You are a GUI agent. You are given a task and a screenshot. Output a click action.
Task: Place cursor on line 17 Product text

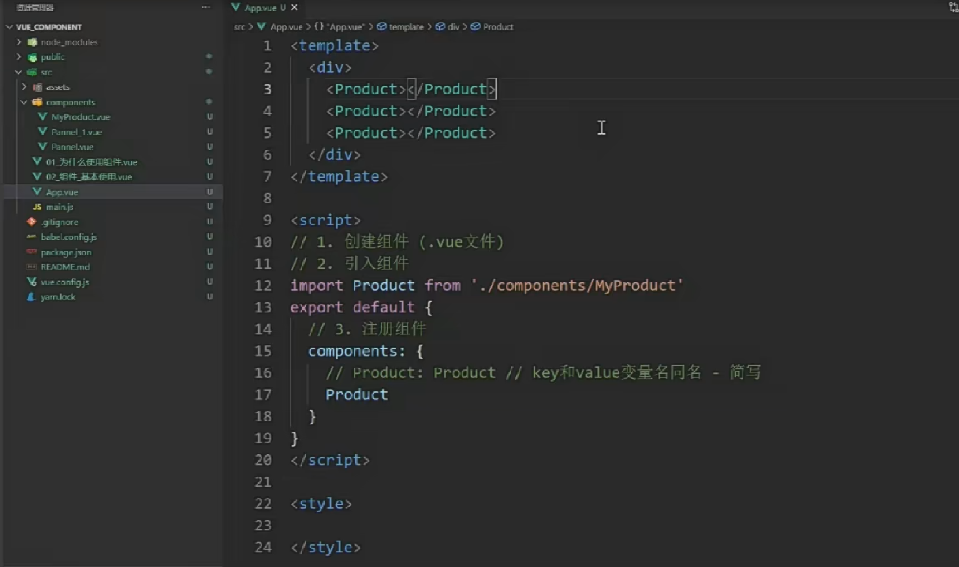coord(356,394)
